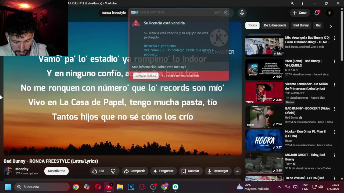Image resolution: width=344 pixels, height=193 pixels.
Task: Click title 'BAD BUNNY - BOOKER T (Video Oficial)'
Action: [x=307, y=111]
